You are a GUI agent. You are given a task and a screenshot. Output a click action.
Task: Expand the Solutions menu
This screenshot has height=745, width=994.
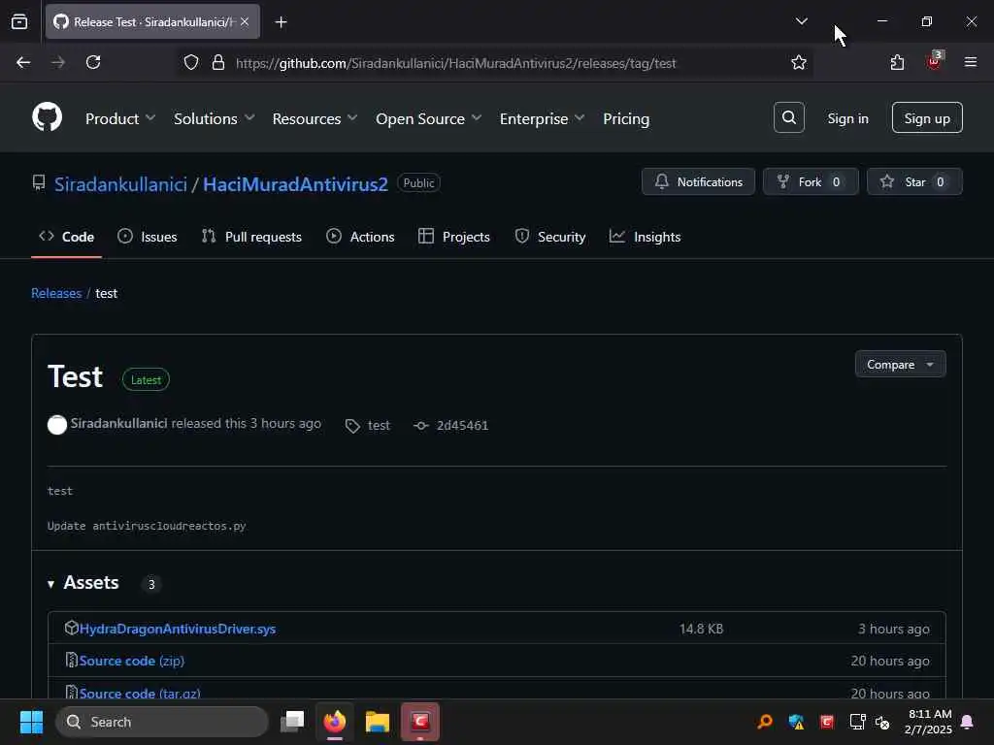pyautogui.click(x=215, y=118)
